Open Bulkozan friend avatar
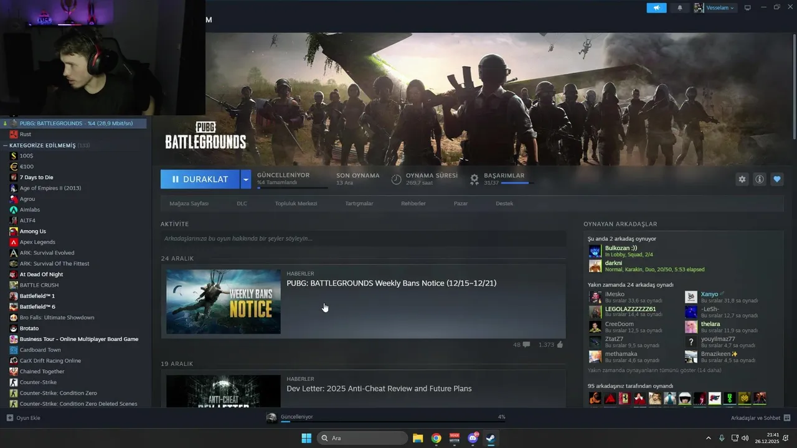The height and width of the screenshot is (448, 797). (595, 251)
